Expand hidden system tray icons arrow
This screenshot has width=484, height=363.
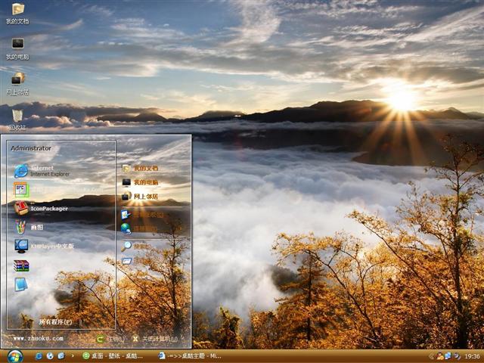point(431,356)
